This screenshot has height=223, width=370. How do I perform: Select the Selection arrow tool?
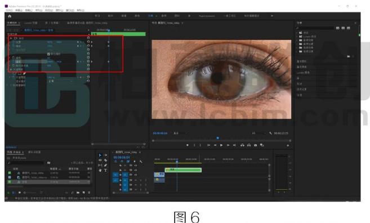(x=100, y=155)
